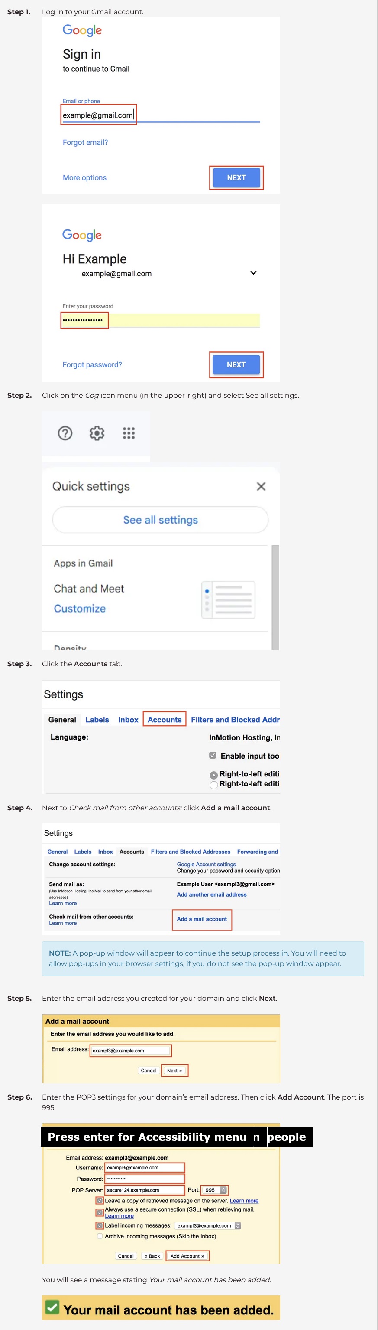The height and width of the screenshot is (1330, 378).
Task: Expand the account chevron beside example@gmail.com
Action: point(253,272)
